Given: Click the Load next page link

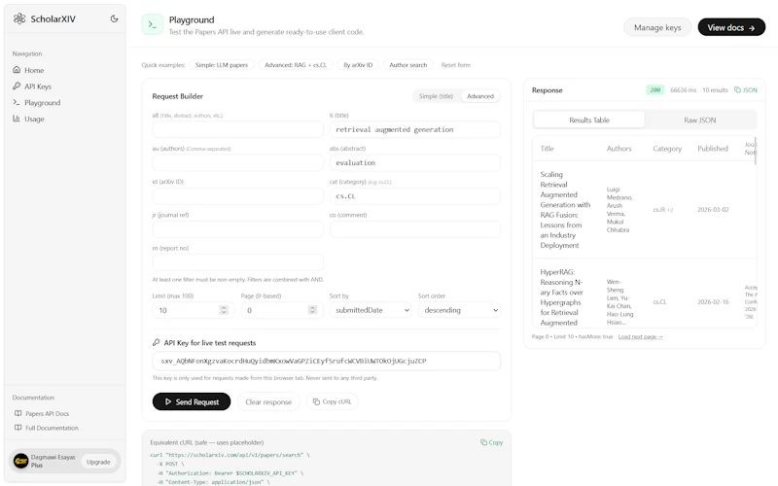Looking at the screenshot, I should [640, 336].
